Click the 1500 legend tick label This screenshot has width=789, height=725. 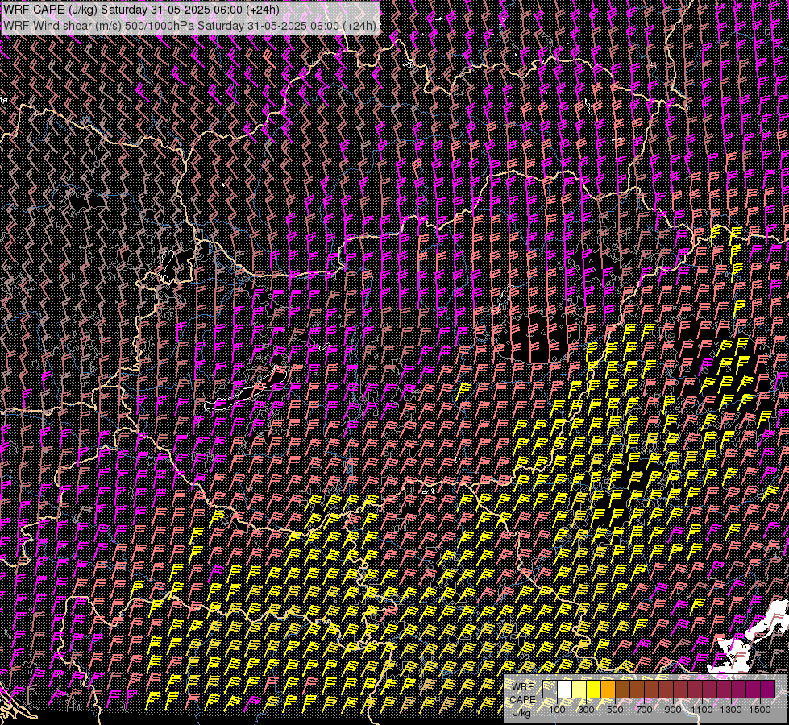point(760,710)
